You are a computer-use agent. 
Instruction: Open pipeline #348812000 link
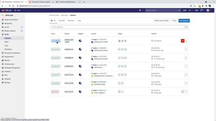(69, 40)
